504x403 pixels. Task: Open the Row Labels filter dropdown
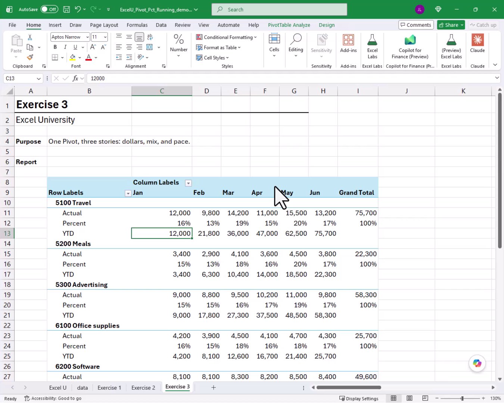point(128,193)
